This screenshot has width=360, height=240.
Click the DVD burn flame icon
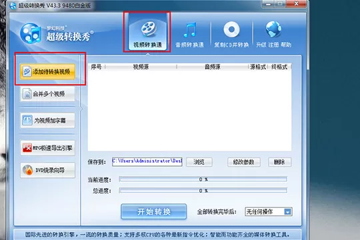pyautogui.click(x=28, y=170)
